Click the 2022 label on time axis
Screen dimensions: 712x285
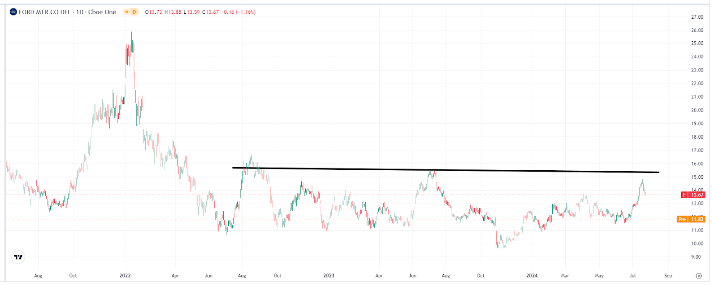click(x=125, y=276)
